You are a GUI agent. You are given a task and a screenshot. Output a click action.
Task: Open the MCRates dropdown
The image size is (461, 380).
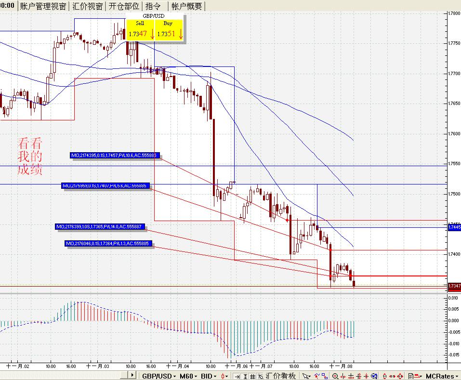(442, 376)
